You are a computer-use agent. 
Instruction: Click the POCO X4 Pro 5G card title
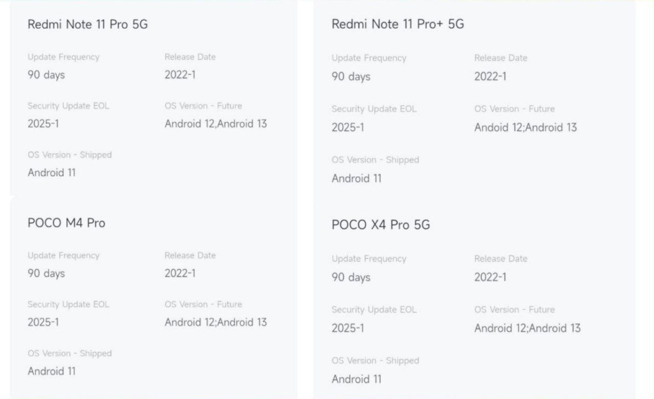point(381,225)
